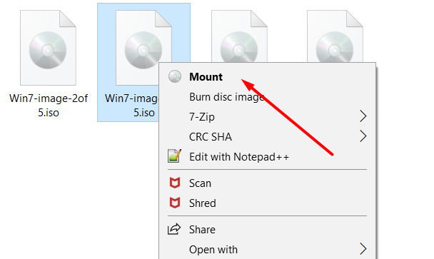Click the McAfee shield icon beside Scan
The image size is (434, 259).
point(175,183)
